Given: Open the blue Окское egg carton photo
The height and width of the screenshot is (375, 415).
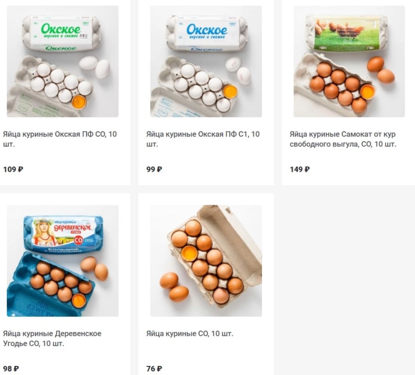Looking at the screenshot, I should tap(206, 61).
